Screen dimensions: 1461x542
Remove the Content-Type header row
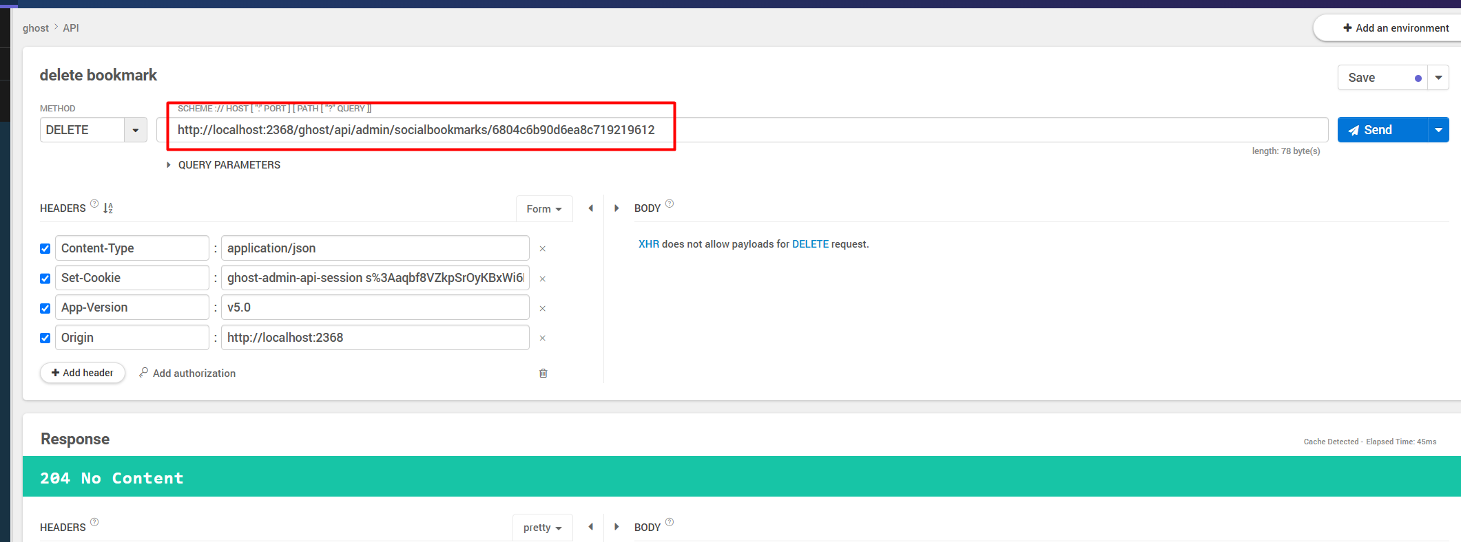tap(542, 249)
